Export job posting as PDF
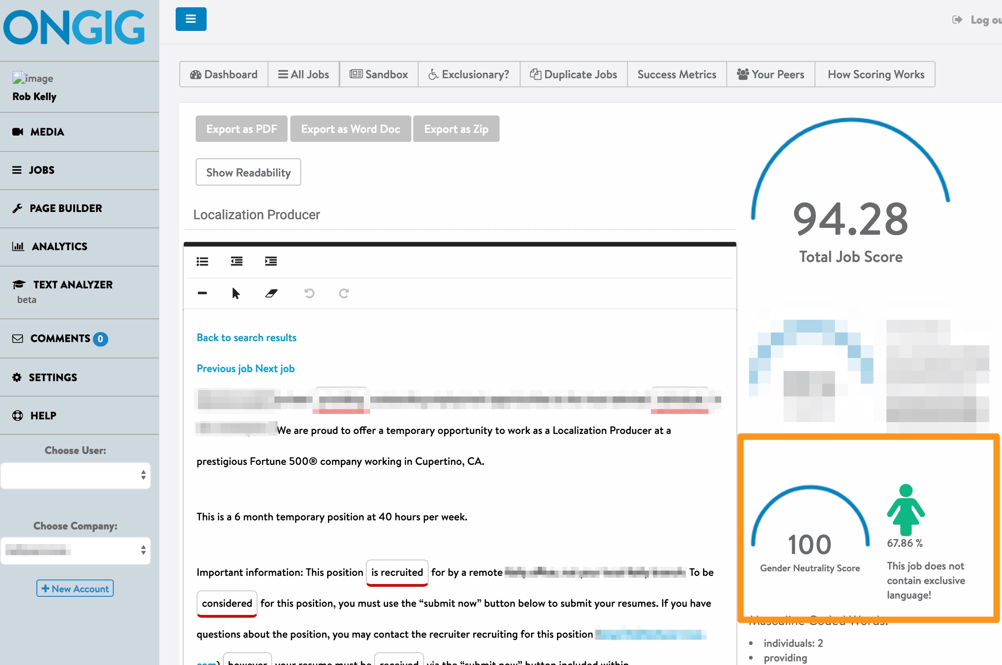The width and height of the screenshot is (1002, 665). (x=240, y=128)
